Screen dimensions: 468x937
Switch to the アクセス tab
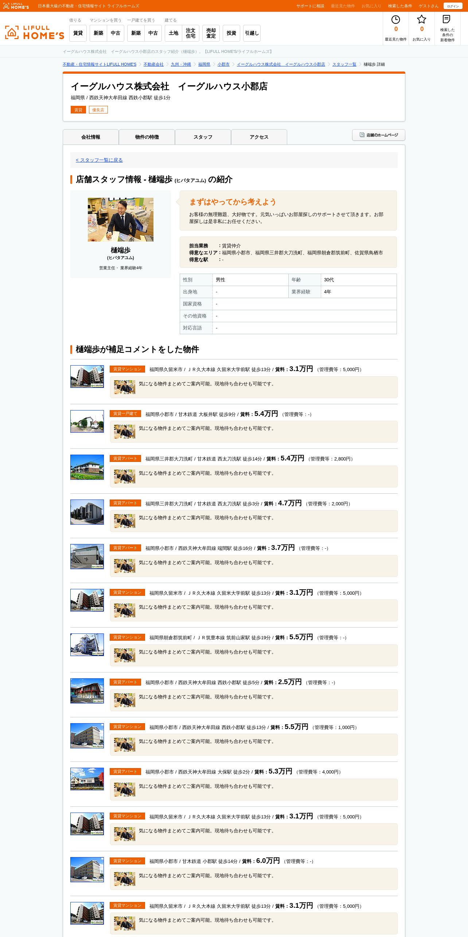[x=259, y=137]
